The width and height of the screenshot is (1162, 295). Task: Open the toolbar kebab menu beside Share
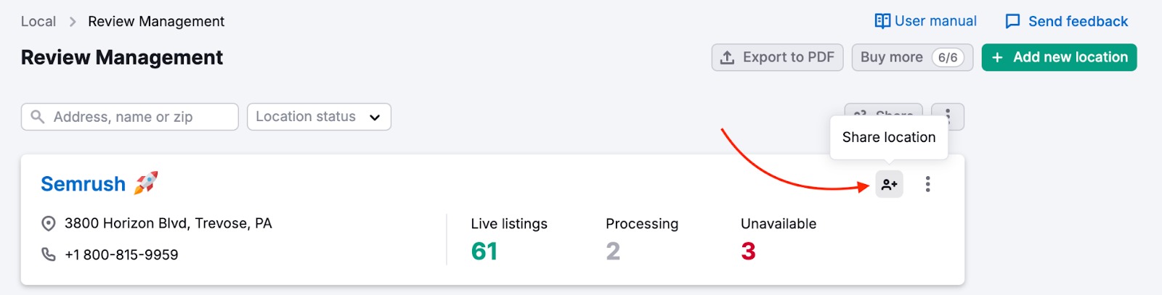tap(948, 116)
